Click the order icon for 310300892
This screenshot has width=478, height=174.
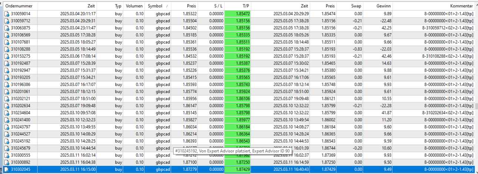[x=7, y=163]
